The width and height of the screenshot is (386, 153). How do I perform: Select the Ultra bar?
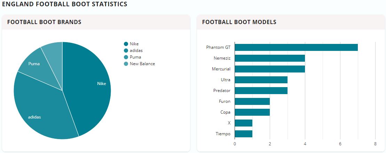pos(261,80)
